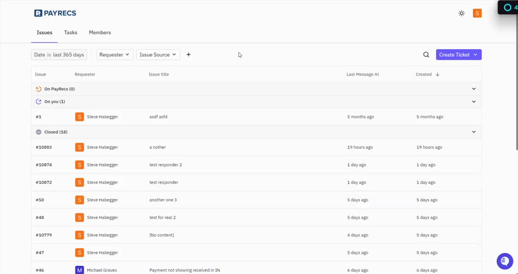The width and height of the screenshot is (518, 274).
Task: Open the chat support bubble icon
Action: point(505,261)
